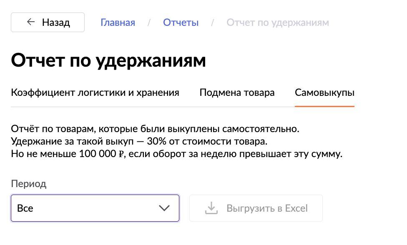Click the first description line about выкуплены самостоятельно
Screen dimensions: 407x245
coord(155,129)
